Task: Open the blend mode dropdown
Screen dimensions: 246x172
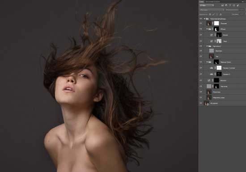Action: [x=212, y=10]
